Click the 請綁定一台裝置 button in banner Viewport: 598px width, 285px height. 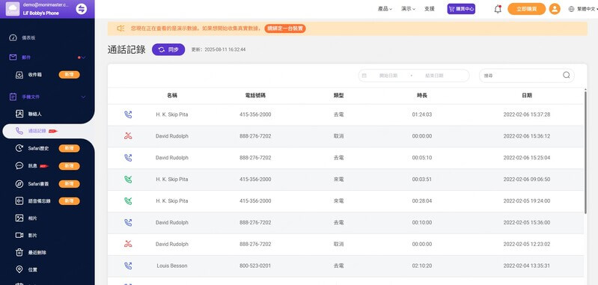285,28
